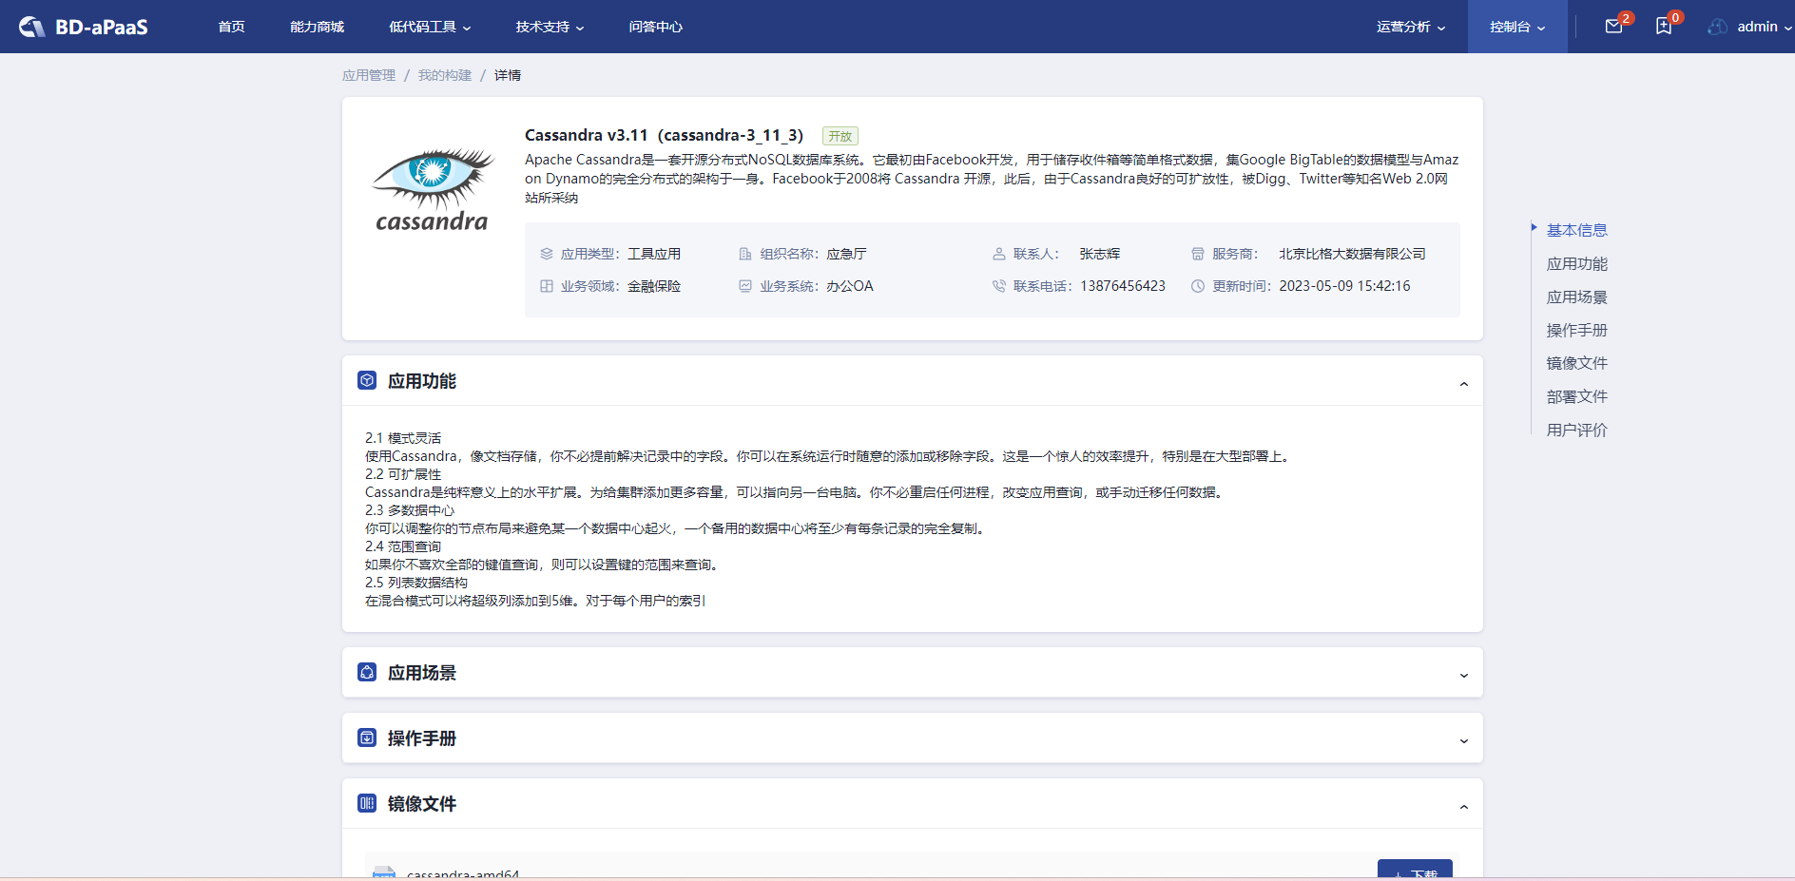This screenshot has width=1795, height=881.
Task: Open the 技术支持 dropdown menu
Action: pyautogui.click(x=550, y=27)
